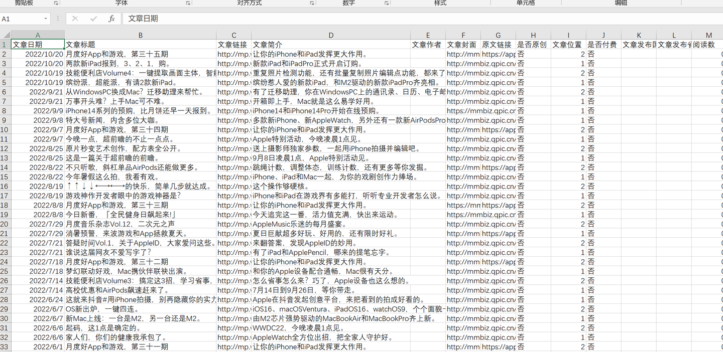Click the cell 家人们，你们的健康我承包了。
The image size is (723, 352).
pyautogui.click(x=141, y=337)
